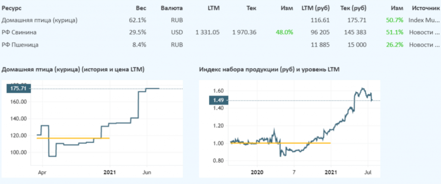Select the РФ Свинина resource row
The width and height of the screenshot is (441, 184).
click(x=19, y=32)
